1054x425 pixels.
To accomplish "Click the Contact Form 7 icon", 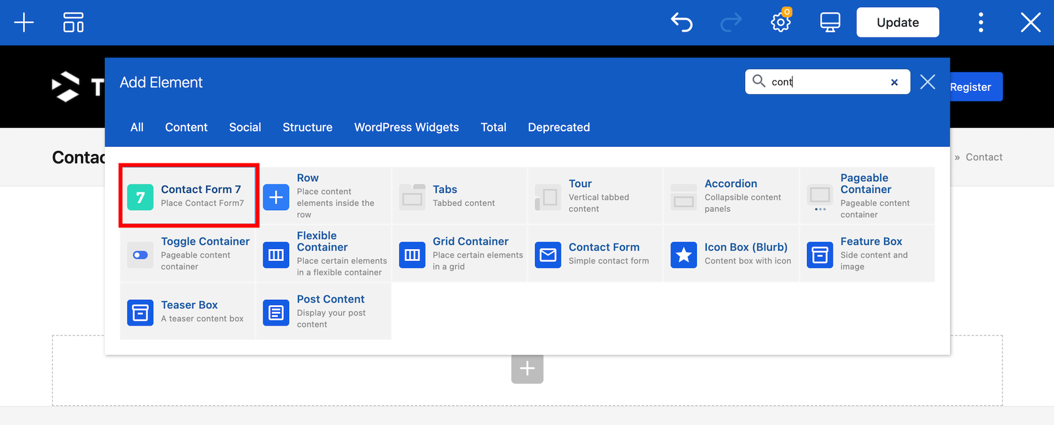I will pos(140,197).
